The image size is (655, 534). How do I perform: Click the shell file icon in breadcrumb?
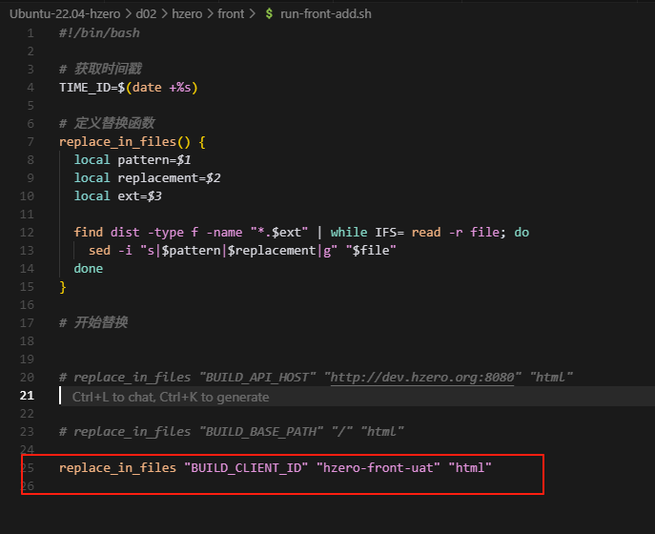pos(269,13)
